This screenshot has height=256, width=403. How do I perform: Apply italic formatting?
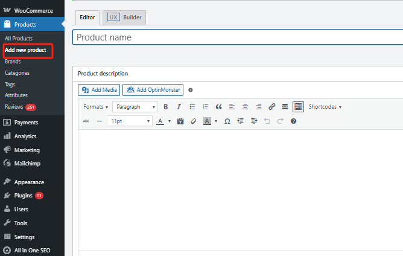click(x=179, y=107)
